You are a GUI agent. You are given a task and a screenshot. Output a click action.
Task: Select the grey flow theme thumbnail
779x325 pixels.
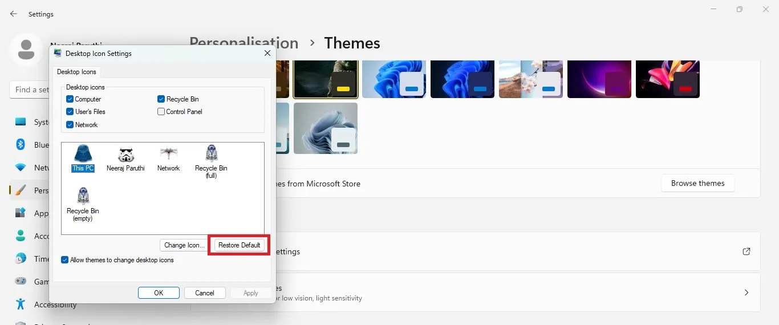coord(326,128)
